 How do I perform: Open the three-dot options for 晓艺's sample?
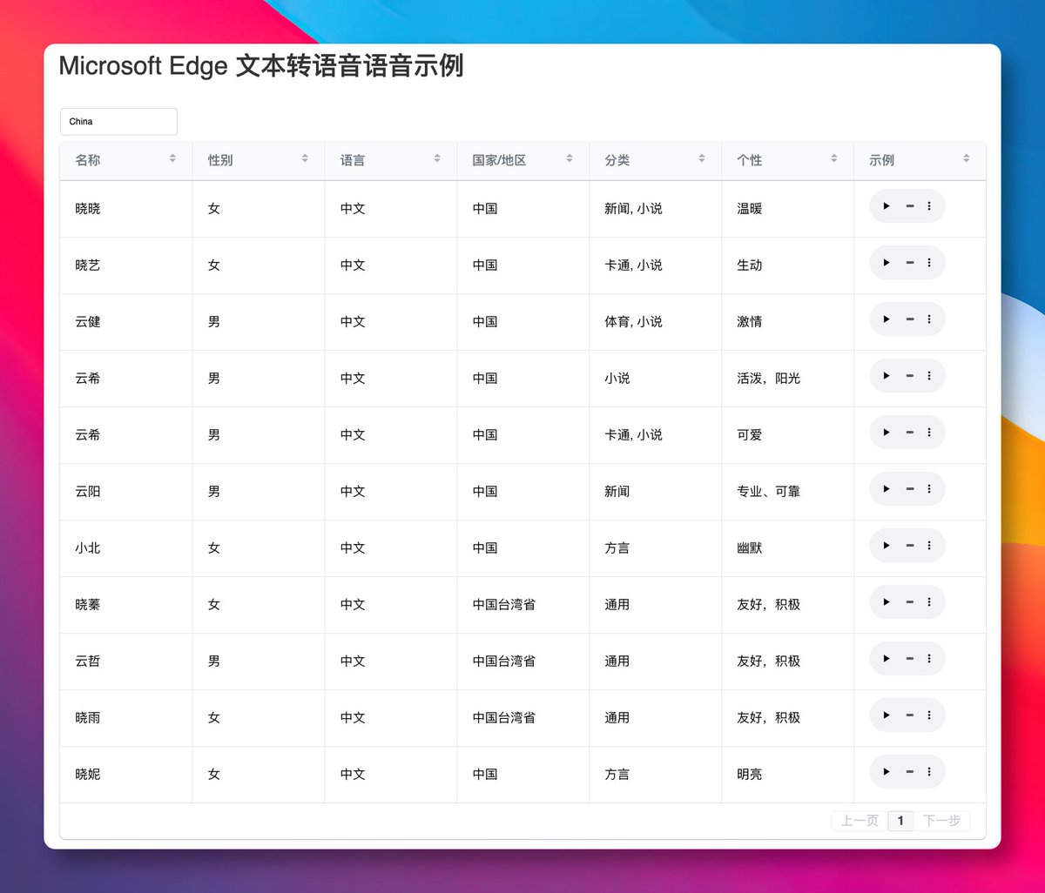pos(930,263)
